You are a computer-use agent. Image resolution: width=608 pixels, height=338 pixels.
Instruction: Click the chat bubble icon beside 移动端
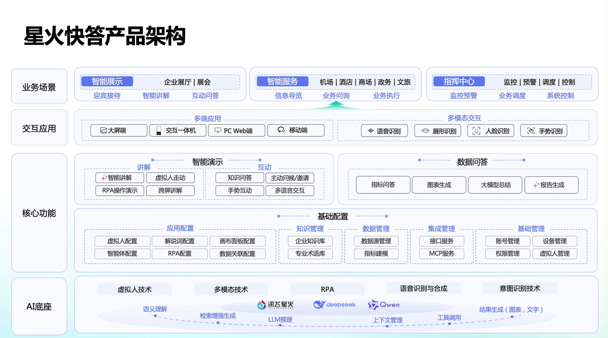(x=281, y=130)
